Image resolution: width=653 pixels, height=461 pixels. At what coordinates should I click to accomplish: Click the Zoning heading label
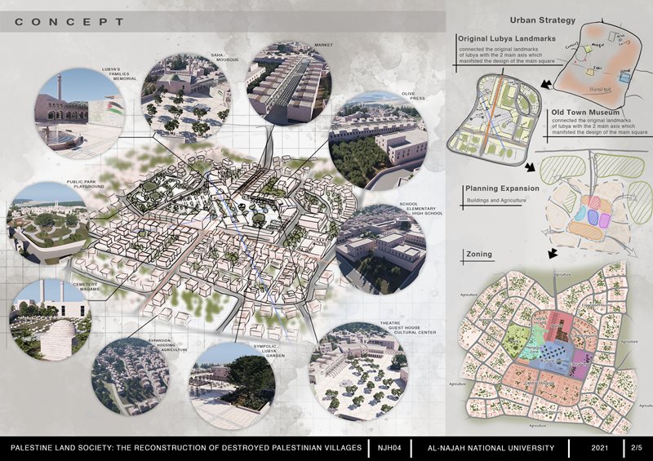[479, 254]
